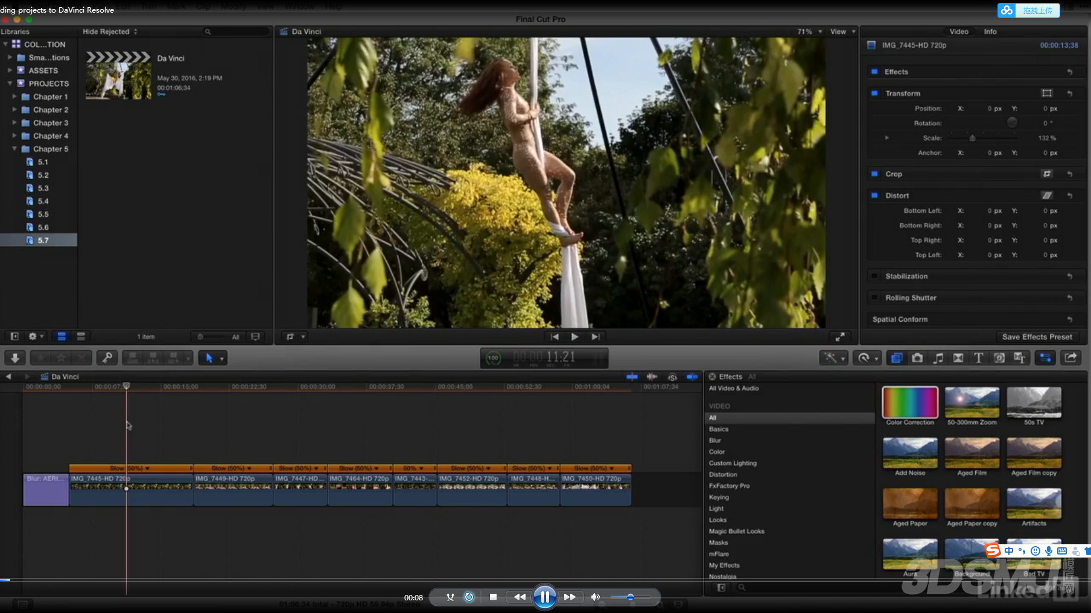Show Crop onscreen controls icon
Image resolution: width=1091 pixels, height=613 pixels.
[x=1047, y=174]
